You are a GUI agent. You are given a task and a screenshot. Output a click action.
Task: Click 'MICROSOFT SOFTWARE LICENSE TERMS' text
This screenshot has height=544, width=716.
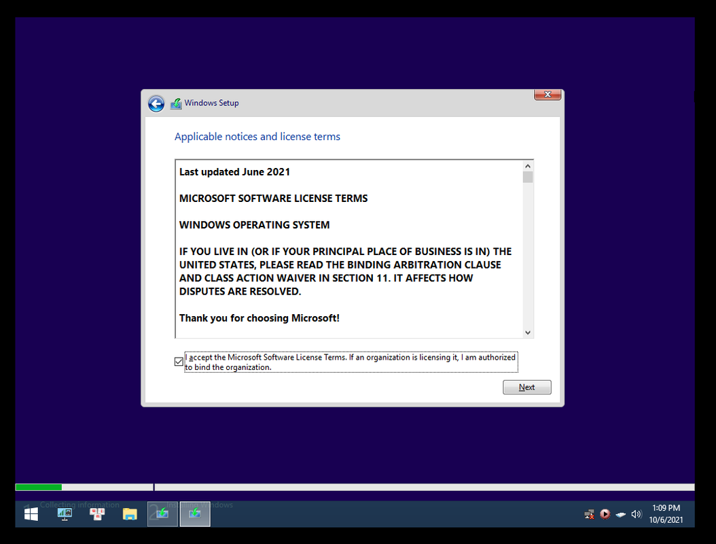pos(274,199)
